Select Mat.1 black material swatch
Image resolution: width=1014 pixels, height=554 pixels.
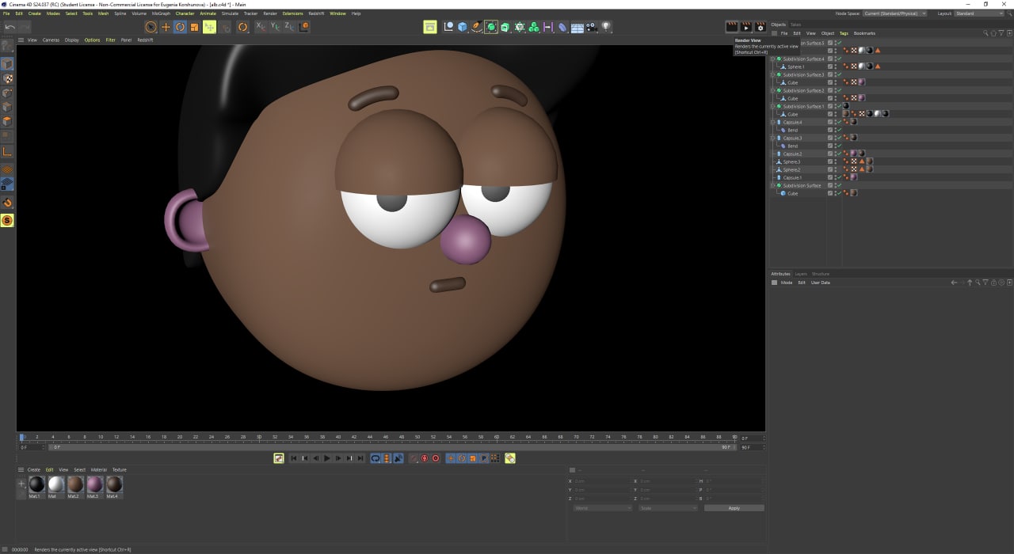click(36, 484)
